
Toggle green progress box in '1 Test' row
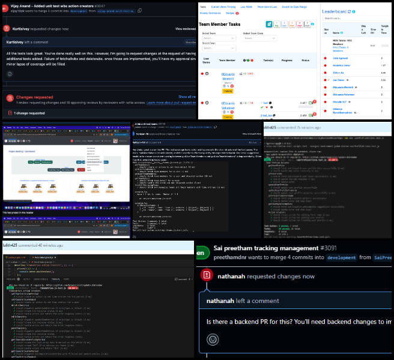[x=311, y=103]
